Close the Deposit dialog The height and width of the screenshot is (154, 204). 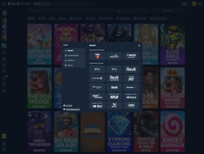pyautogui.click(x=139, y=46)
